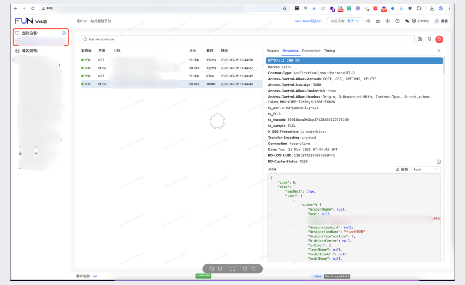Click the save icon beside search bar
This screenshot has width=465, height=285.
(x=420, y=40)
